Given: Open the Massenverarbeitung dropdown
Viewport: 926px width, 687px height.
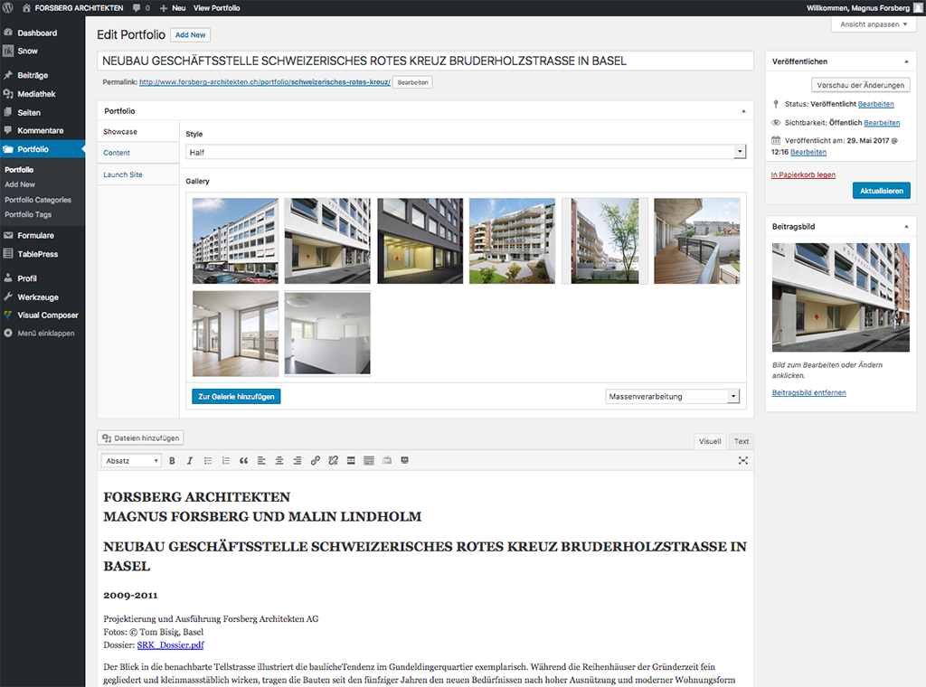Looking at the screenshot, I should (672, 397).
